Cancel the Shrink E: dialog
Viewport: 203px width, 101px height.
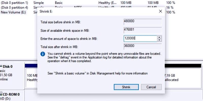151,87
